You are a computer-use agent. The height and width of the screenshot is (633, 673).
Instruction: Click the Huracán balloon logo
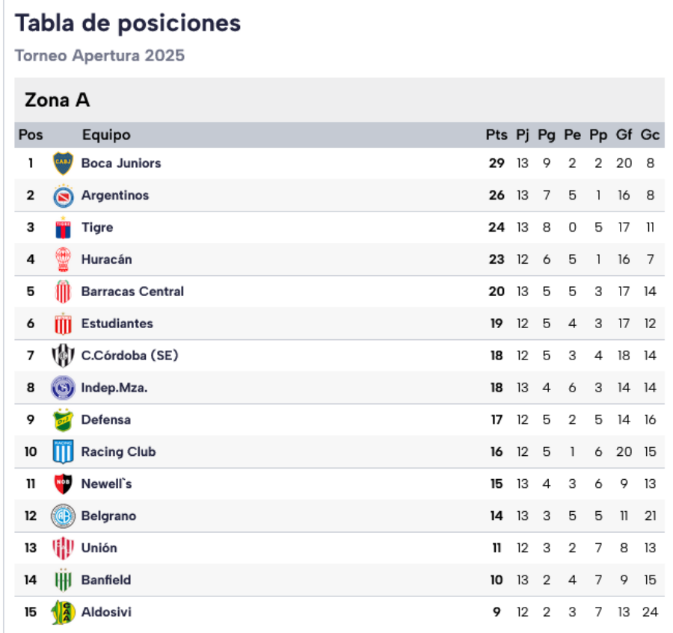coord(64,259)
